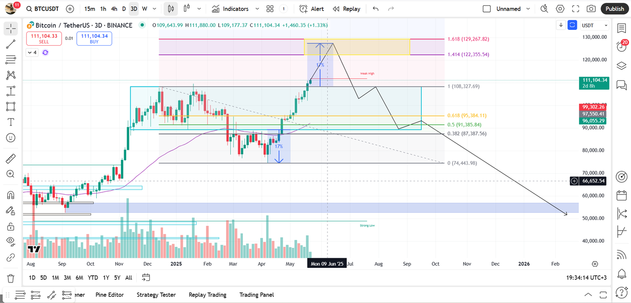This screenshot has height=303, width=631.
Task: Click the Alert button
Action: (312, 9)
